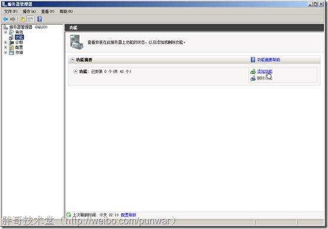Click the 删除功能 link
The height and width of the screenshot is (229, 328).
265,78
